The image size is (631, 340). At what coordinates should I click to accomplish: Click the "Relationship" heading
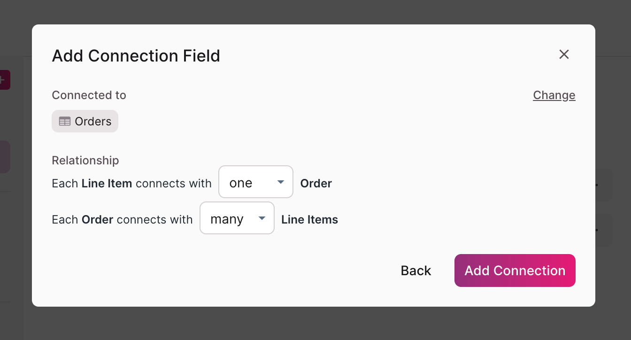pyautogui.click(x=85, y=161)
